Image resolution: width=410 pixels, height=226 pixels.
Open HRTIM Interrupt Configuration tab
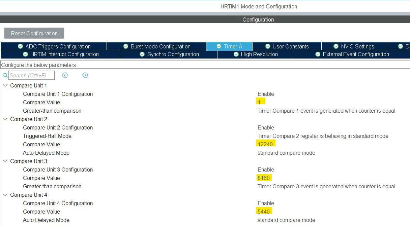[x=61, y=54]
